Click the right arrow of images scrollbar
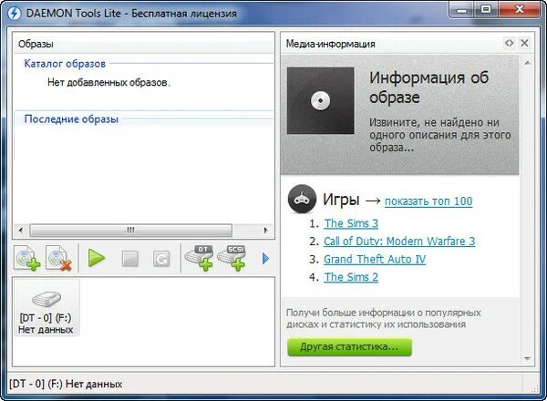 (266, 231)
